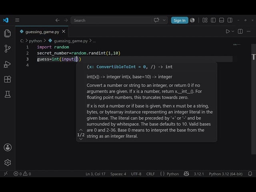256x192 pixels.
Task: Open the Run and Debug view
Action: tap(7, 64)
